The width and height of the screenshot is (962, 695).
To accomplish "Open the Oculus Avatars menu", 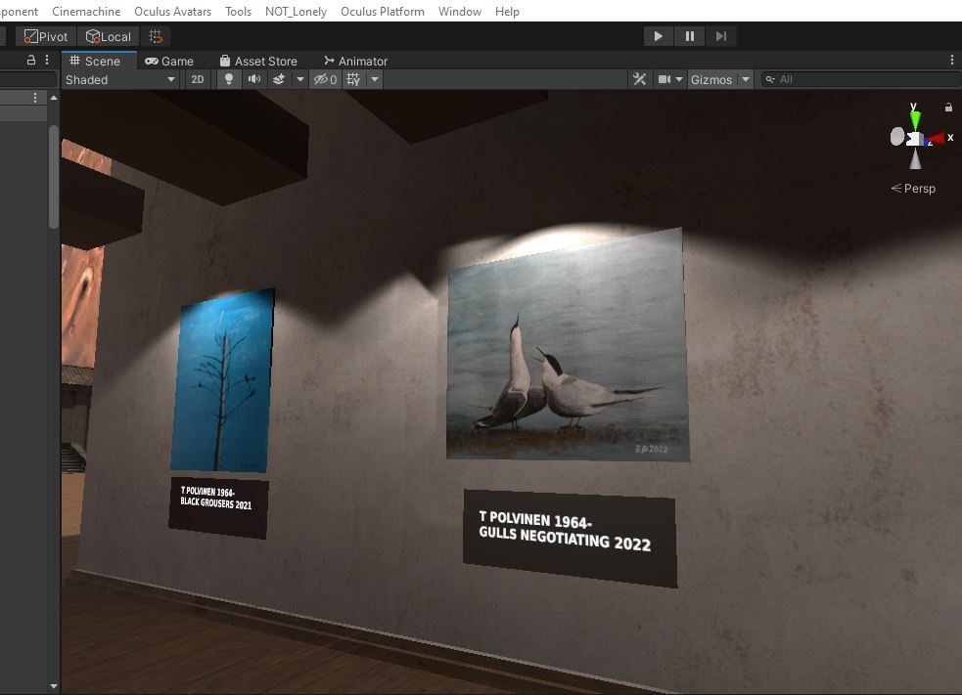I will pyautogui.click(x=172, y=11).
